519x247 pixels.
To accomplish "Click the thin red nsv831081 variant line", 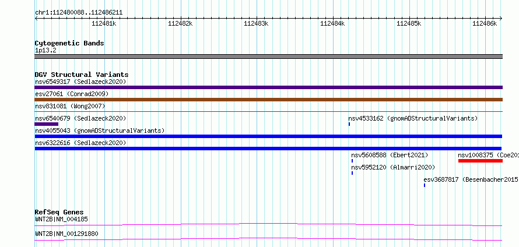I will click(268, 111).
